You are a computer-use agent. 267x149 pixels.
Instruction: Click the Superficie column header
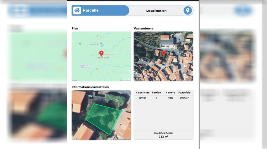(184, 93)
